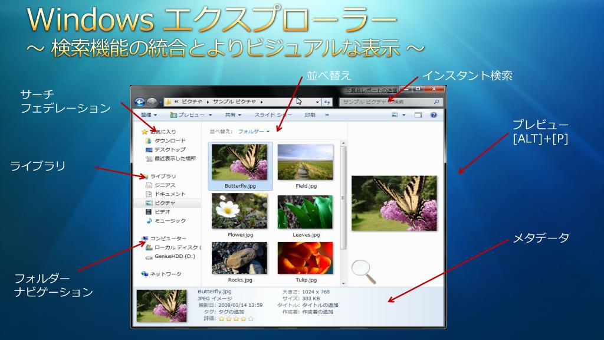The height and width of the screenshot is (340, 604).
Task: Click the 撮影日 value 2008/03/14 13:59
Action: (241, 305)
